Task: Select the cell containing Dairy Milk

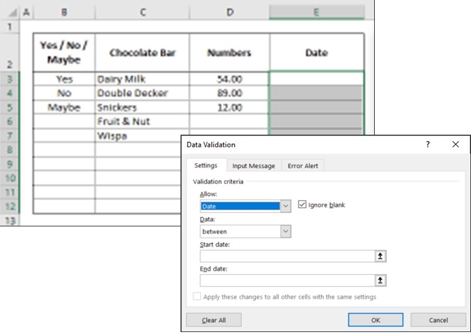Action: [x=142, y=79]
